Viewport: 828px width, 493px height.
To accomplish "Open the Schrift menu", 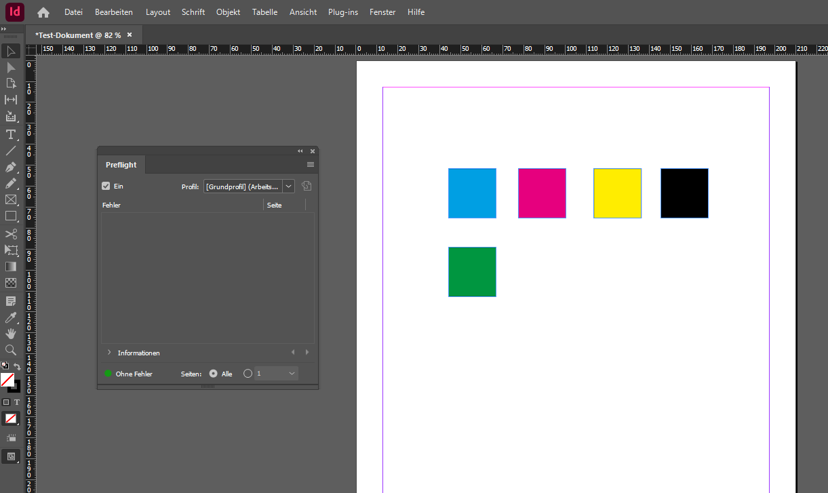I will tap(193, 12).
